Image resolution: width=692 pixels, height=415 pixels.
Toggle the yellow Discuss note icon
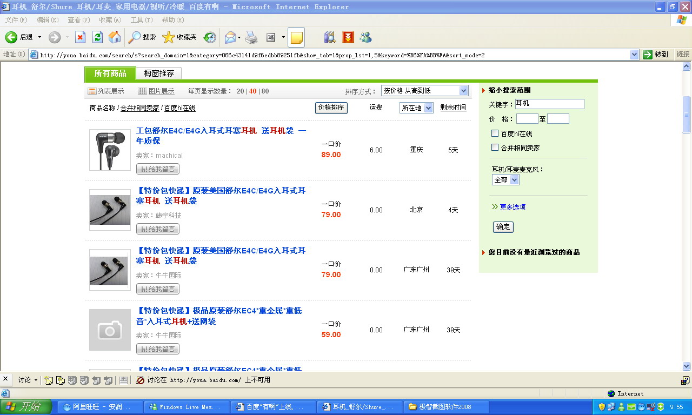[x=296, y=37]
